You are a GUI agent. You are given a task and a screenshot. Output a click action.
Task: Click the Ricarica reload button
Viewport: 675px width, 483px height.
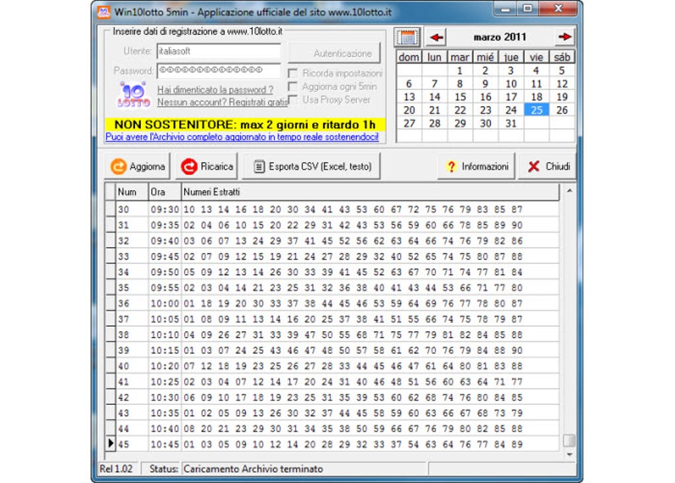tap(206, 166)
